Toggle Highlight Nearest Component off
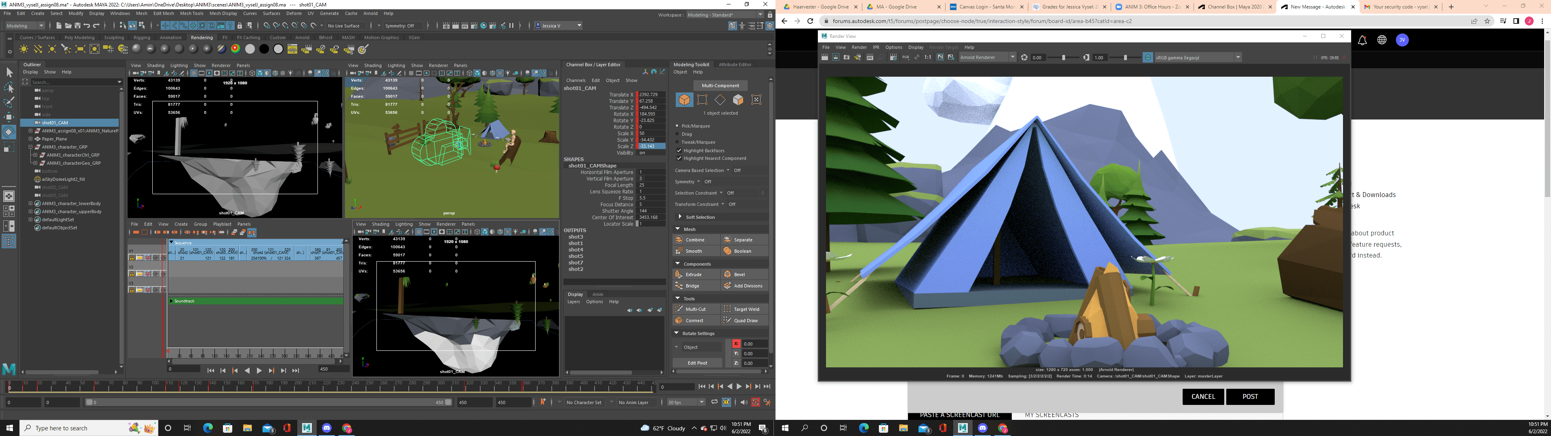The image size is (1551, 436). tap(679, 158)
